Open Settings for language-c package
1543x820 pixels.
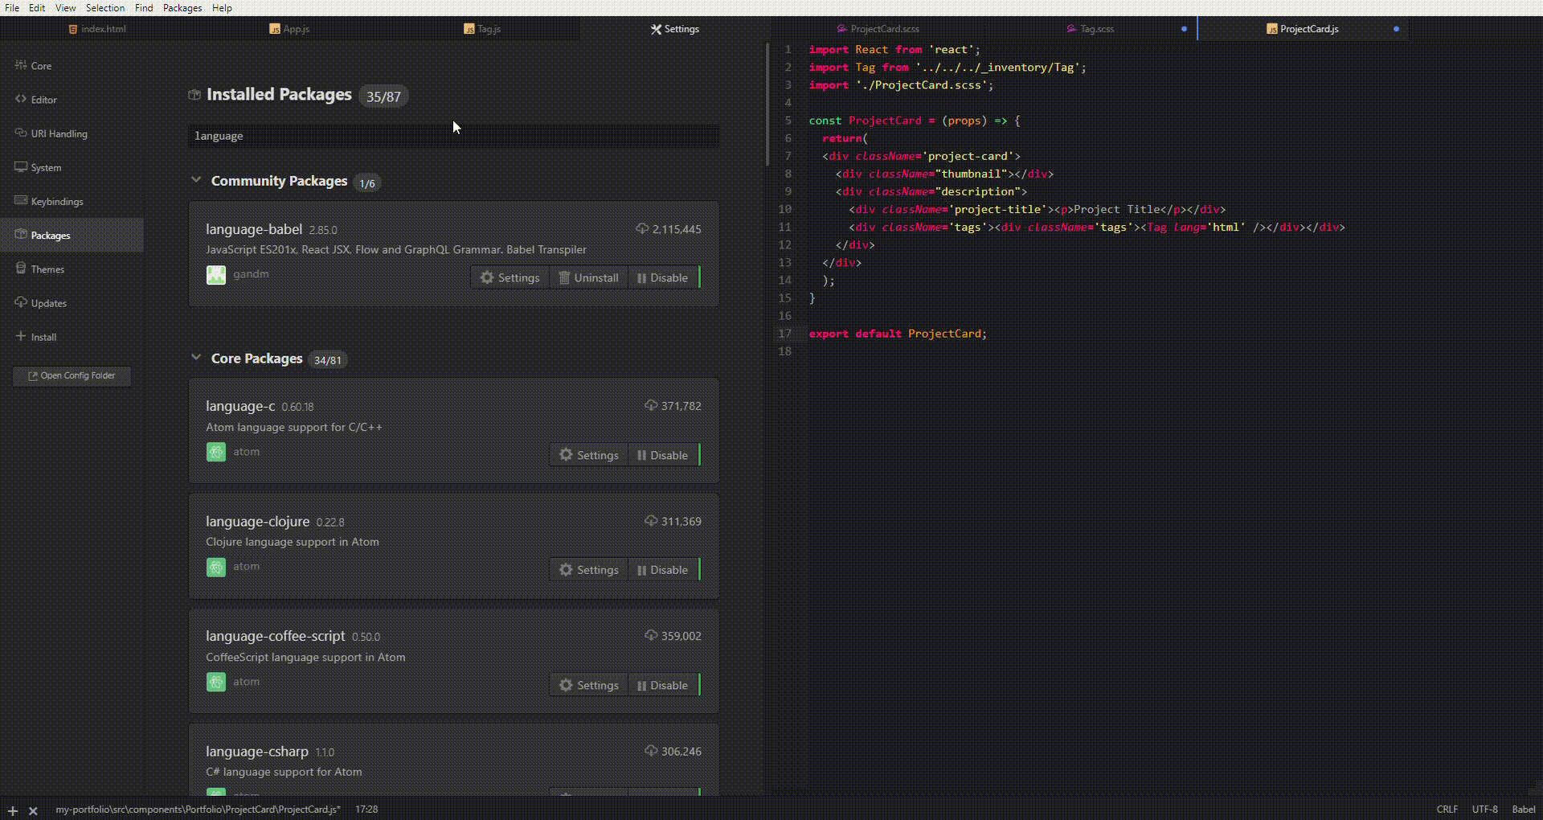(x=588, y=455)
